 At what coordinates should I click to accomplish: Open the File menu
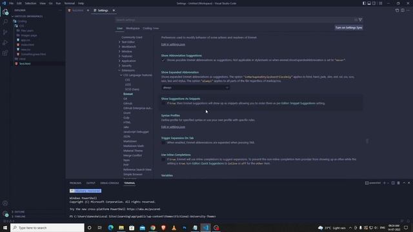point(12,3)
